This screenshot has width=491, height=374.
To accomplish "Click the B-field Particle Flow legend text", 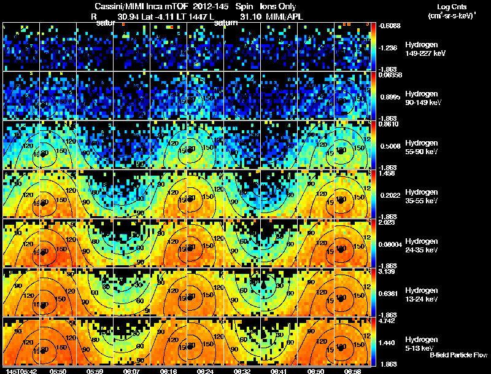I will click(x=458, y=355).
